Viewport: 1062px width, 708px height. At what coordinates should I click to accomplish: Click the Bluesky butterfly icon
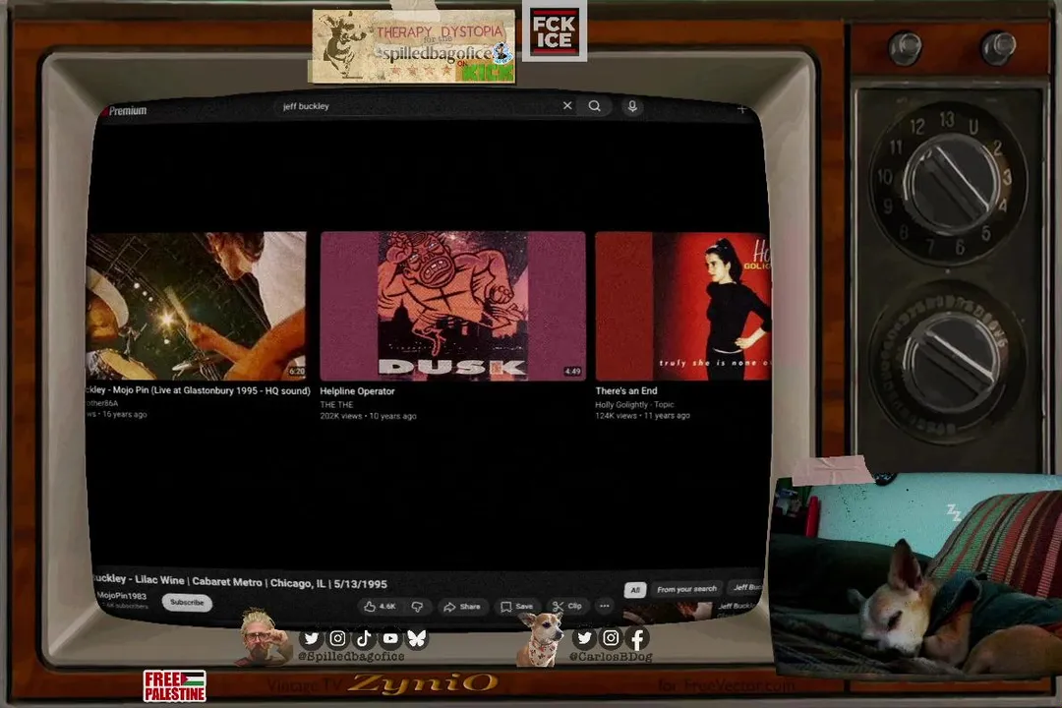tap(417, 638)
